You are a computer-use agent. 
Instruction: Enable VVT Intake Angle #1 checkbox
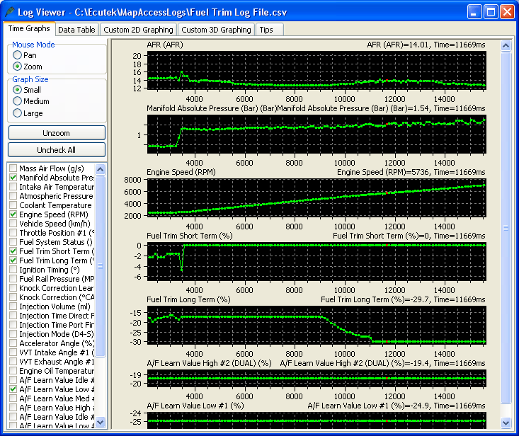click(x=13, y=352)
